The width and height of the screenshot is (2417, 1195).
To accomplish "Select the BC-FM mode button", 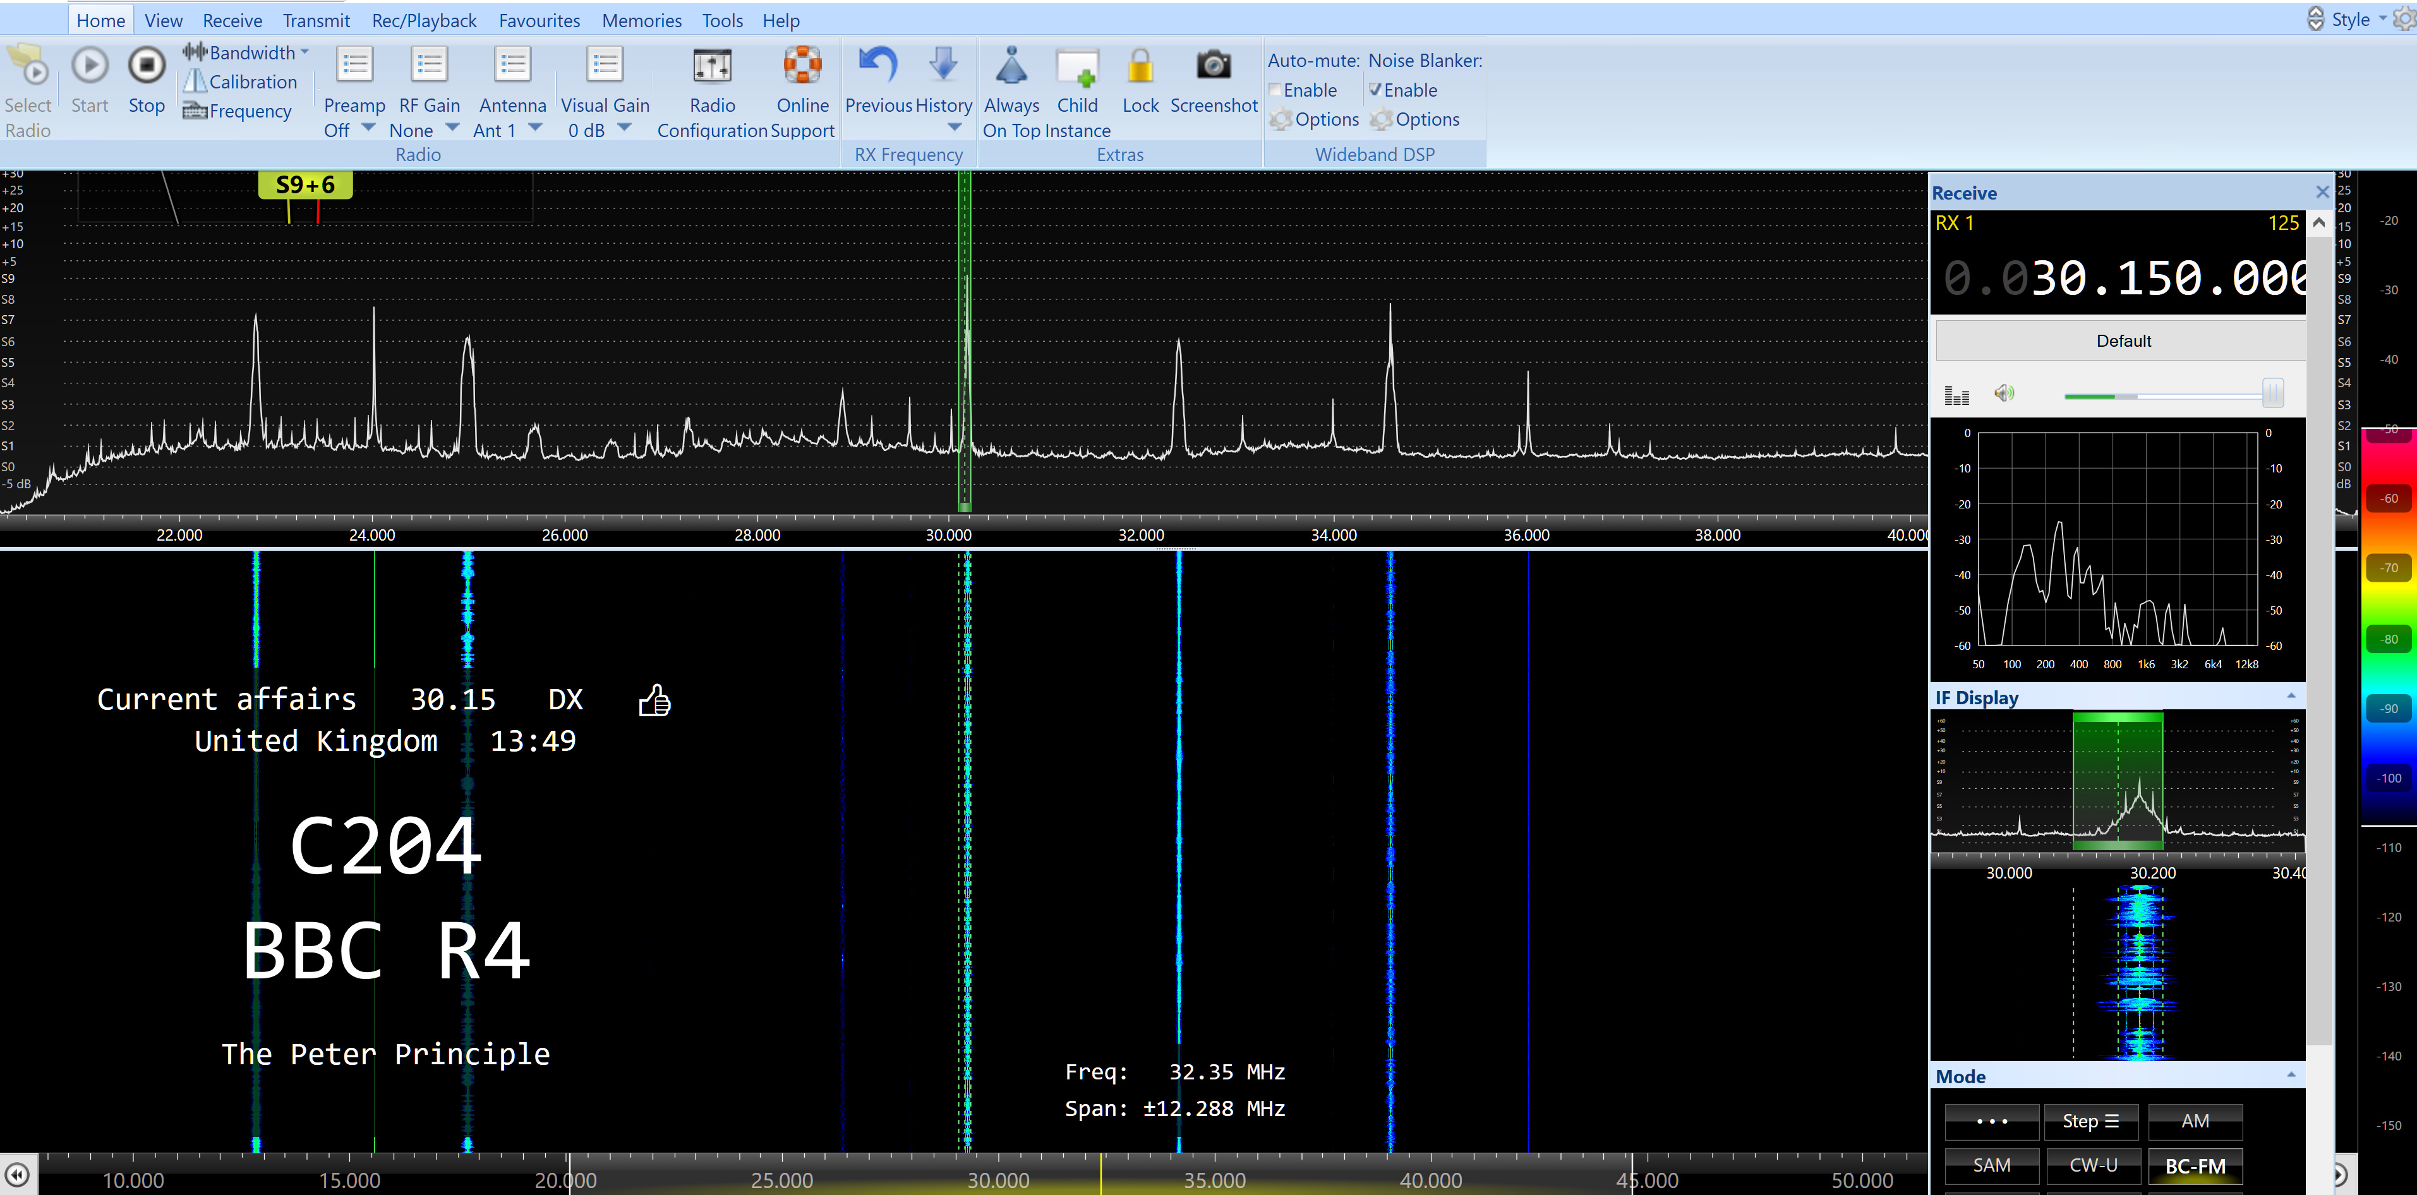I will (2195, 1166).
